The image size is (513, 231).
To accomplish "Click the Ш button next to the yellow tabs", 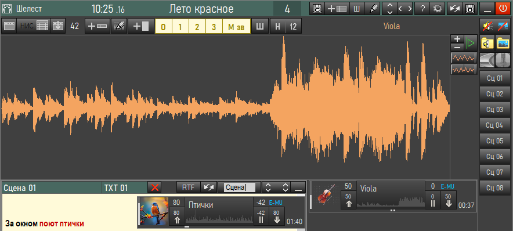I will (x=260, y=26).
